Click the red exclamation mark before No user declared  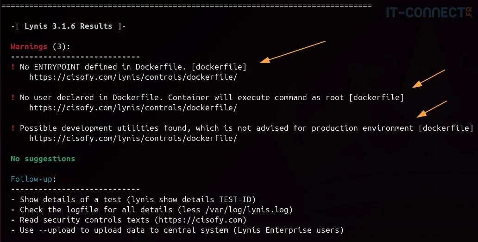coord(13,97)
